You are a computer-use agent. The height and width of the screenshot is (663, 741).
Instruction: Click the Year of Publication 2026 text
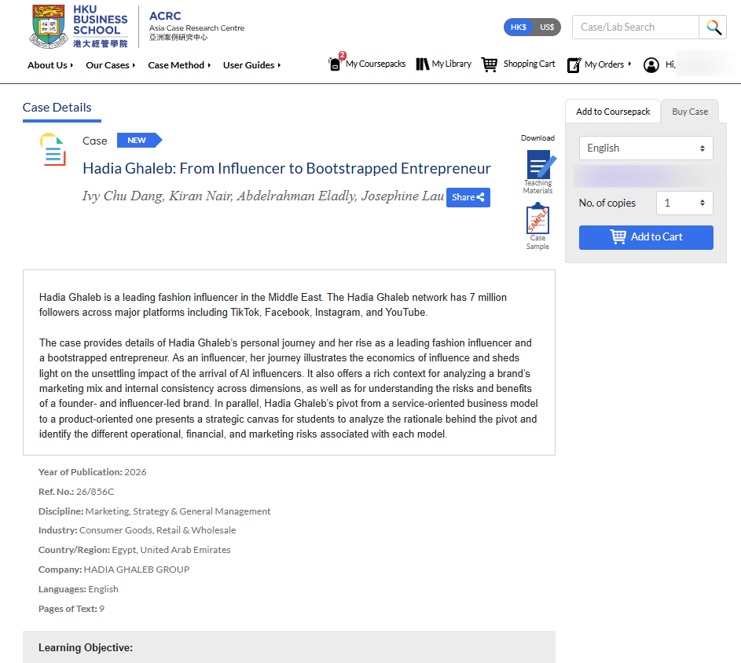(x=92, y=472)
